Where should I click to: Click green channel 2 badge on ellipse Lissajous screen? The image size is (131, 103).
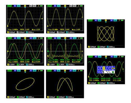(18, 97)
